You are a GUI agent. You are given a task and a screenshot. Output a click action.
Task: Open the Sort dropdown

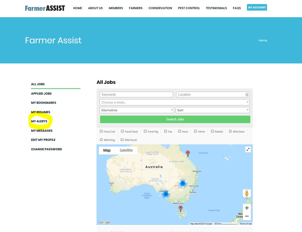point(212,110)
